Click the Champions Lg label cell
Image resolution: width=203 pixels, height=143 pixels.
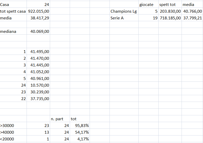coord(124,11)
